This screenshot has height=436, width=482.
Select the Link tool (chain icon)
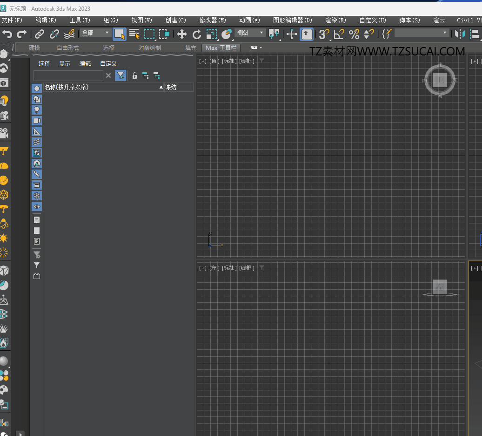(x=40, y=34)
